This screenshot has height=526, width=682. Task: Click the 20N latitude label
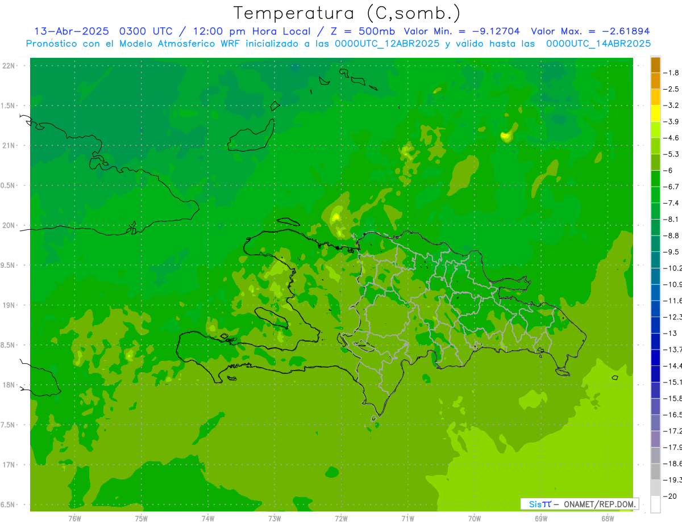10,226
